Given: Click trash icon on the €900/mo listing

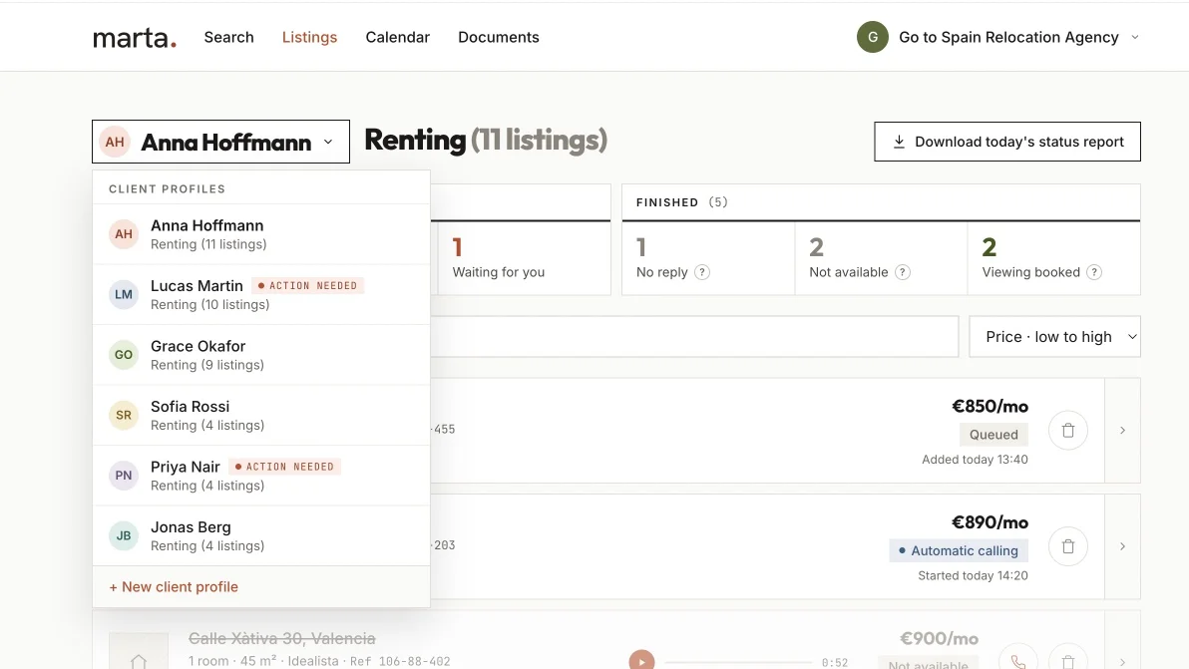Looking at the screenshot, I should [1068, 661].
